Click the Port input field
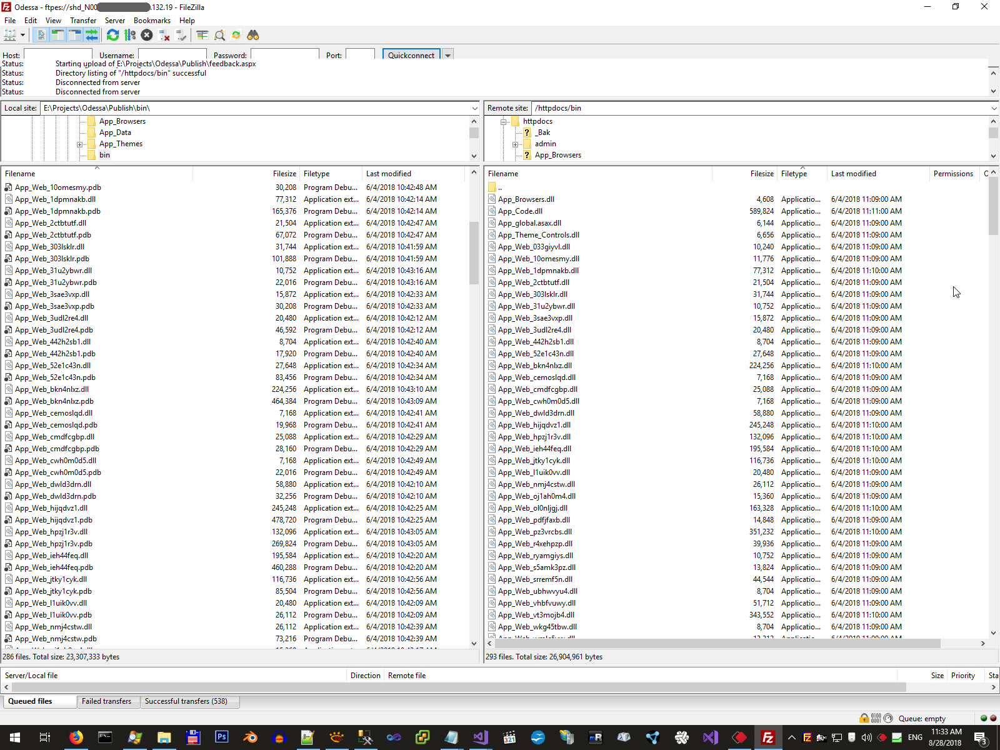The height and width of the screenshot is (750, 1000). (x=360, y=55)
